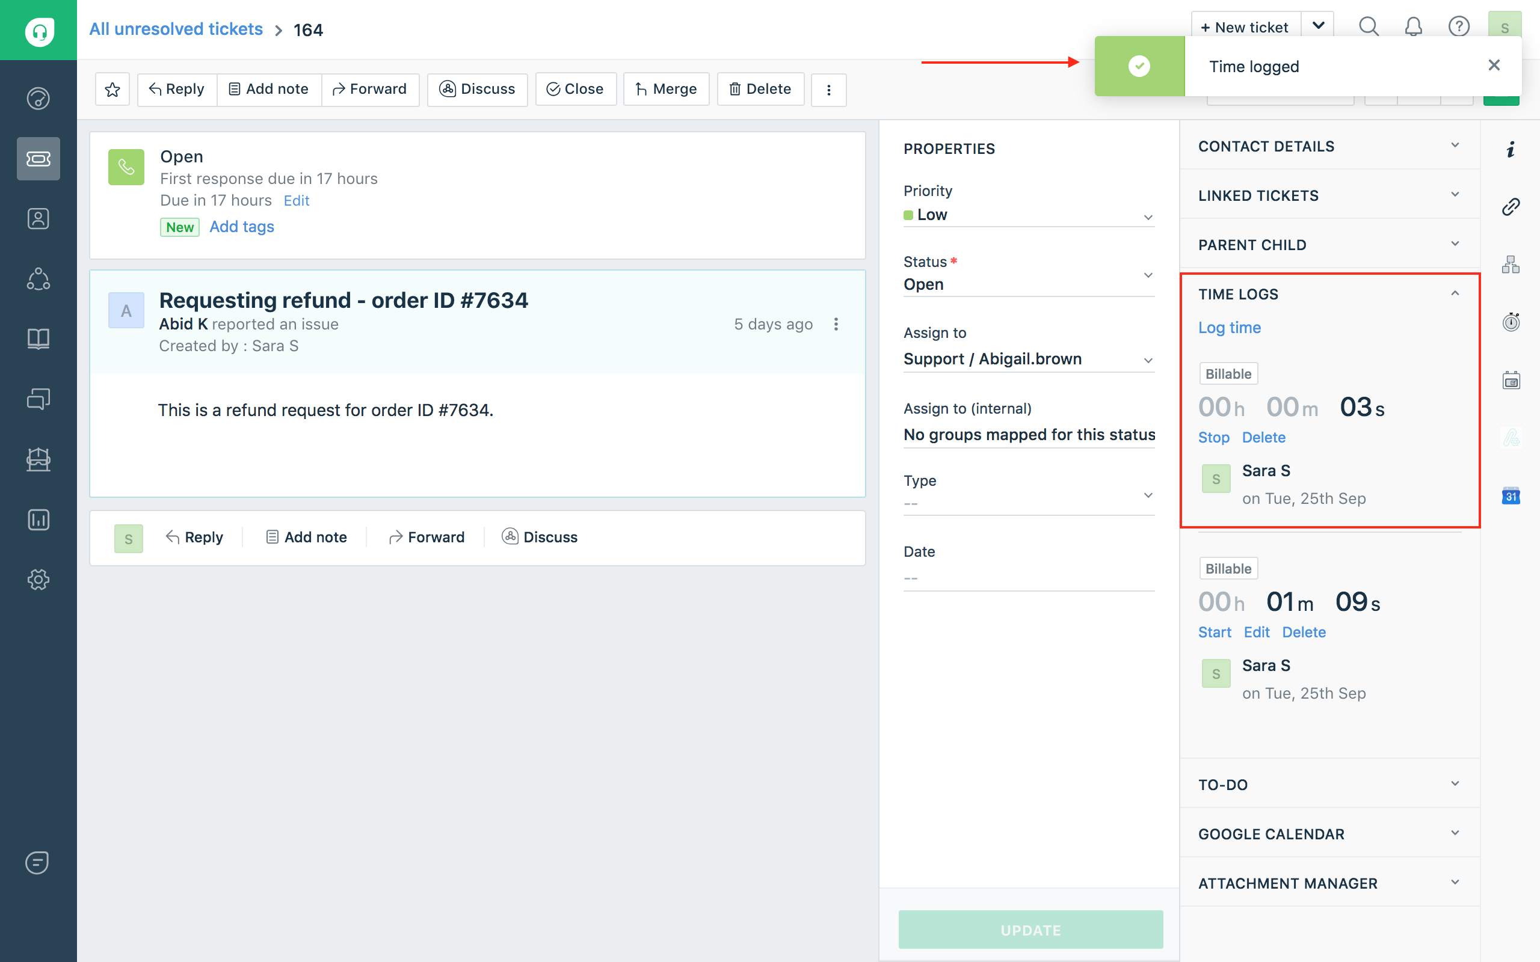Open Contacts from the left sidebar
The height and width of the screenshot is (962, 1540).
click(x=38, y=219)
